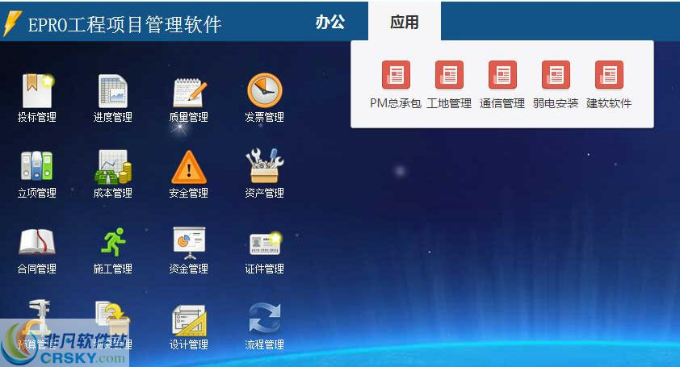Click the EPRO工程项目管理软件 title text
Viewport: 680px width, 367px height.
pos(125,24)
